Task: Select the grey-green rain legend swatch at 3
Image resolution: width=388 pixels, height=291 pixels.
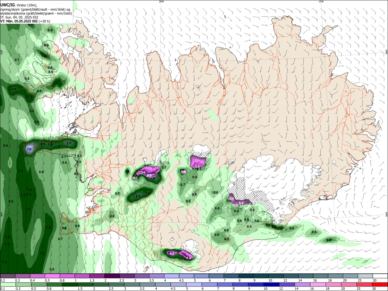Action: coord(132,284)
